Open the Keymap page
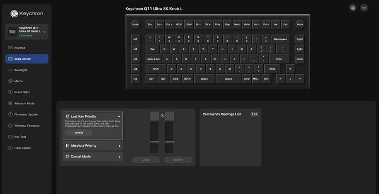The image size is (379, 194). (27, 48)
